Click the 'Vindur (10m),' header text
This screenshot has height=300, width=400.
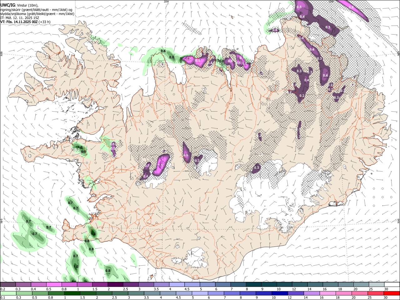point(27,5)
